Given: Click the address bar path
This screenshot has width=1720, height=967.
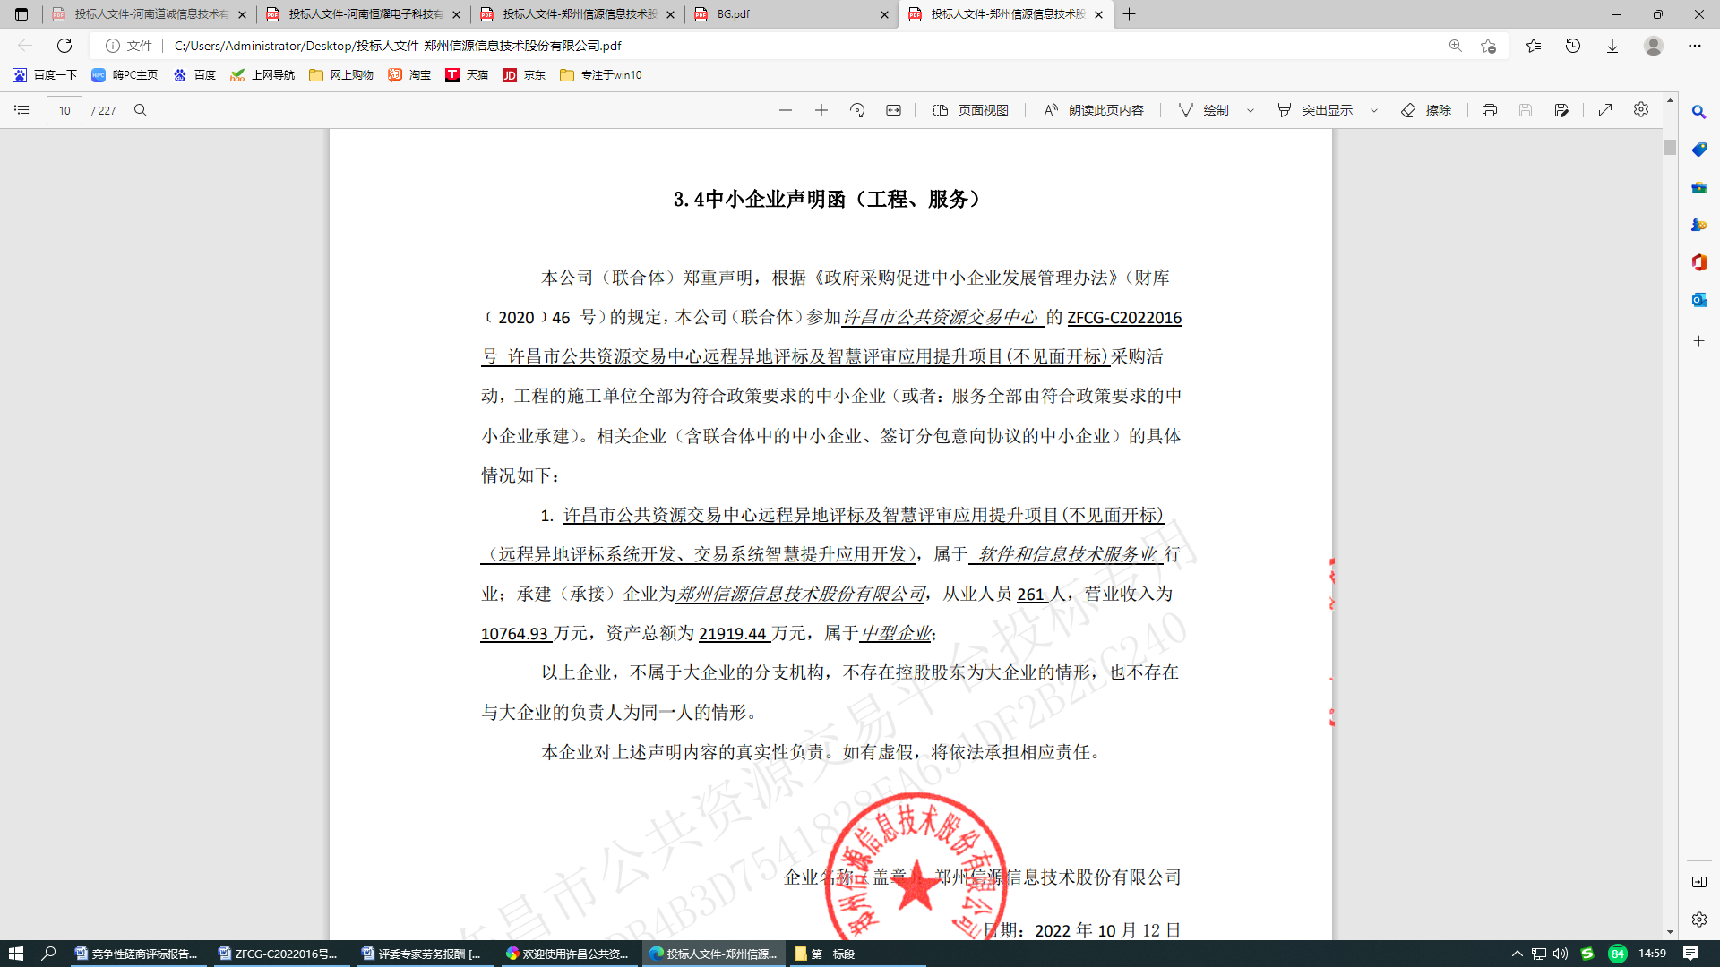Looking at the screenshot, I should 398,46.
